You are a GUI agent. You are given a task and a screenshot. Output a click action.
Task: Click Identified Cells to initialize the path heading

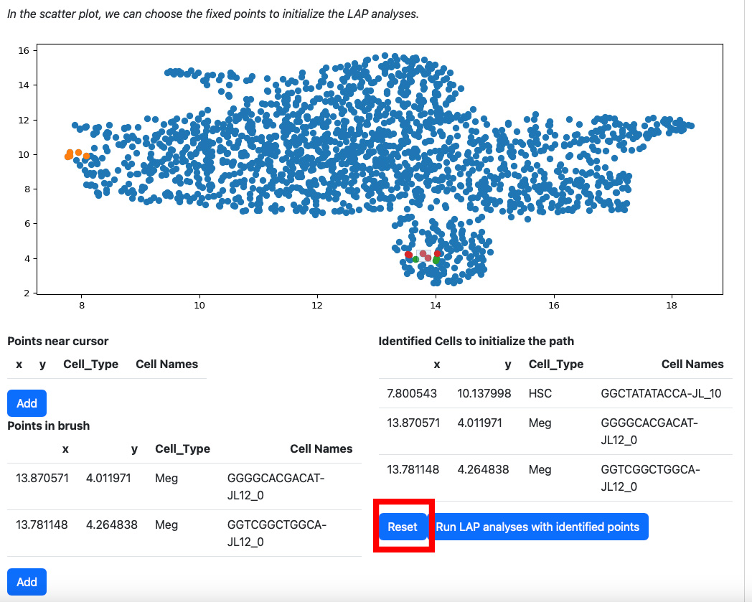point(476,341)
